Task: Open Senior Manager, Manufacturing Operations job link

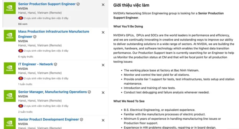Action: 53,92
